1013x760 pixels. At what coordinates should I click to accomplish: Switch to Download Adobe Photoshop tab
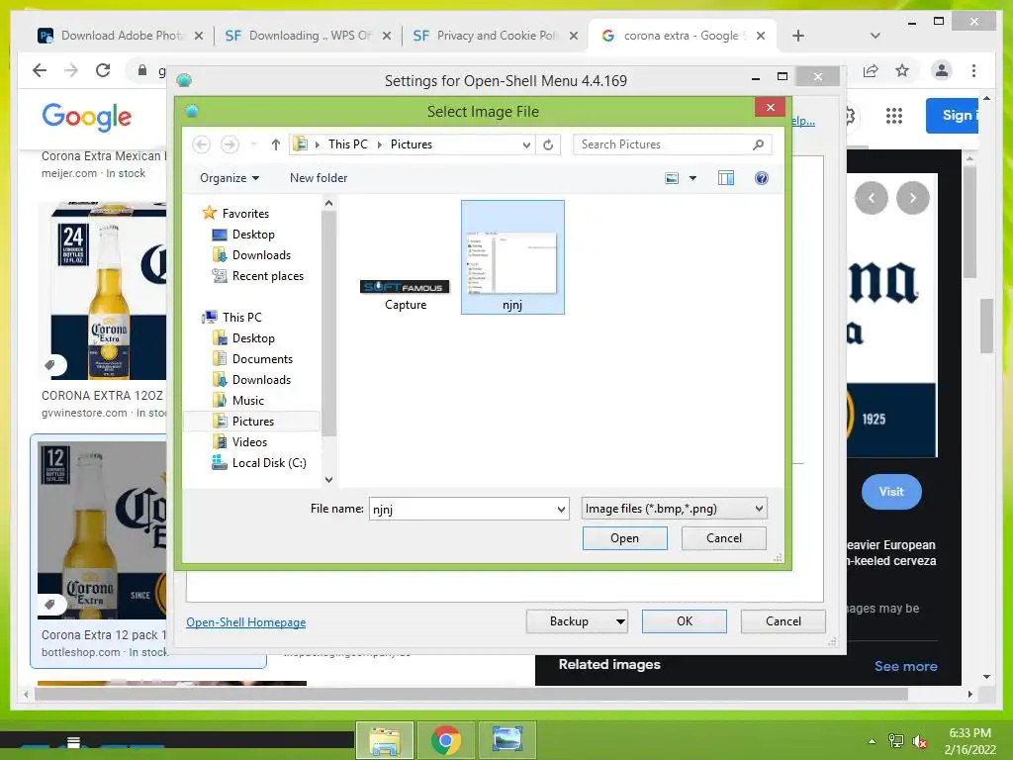tap(120, 36)
